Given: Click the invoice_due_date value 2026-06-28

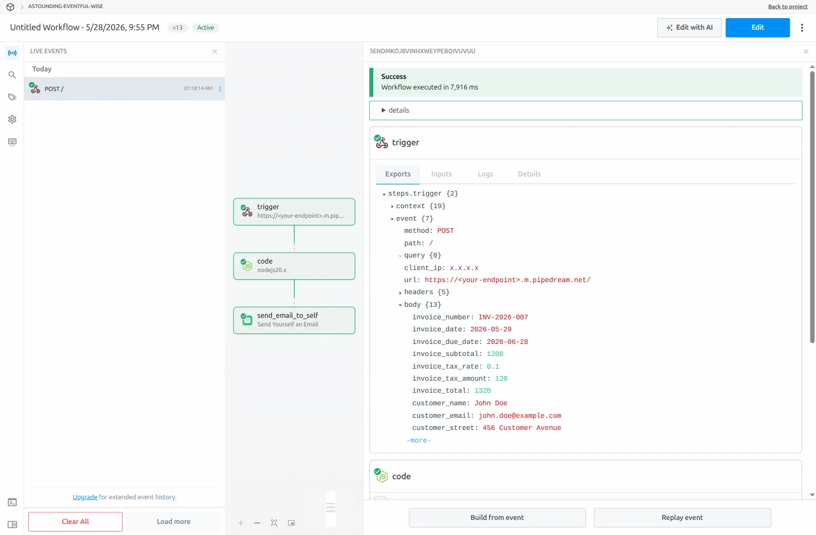Looking at the screenshot, I should [x=507, y=342].
